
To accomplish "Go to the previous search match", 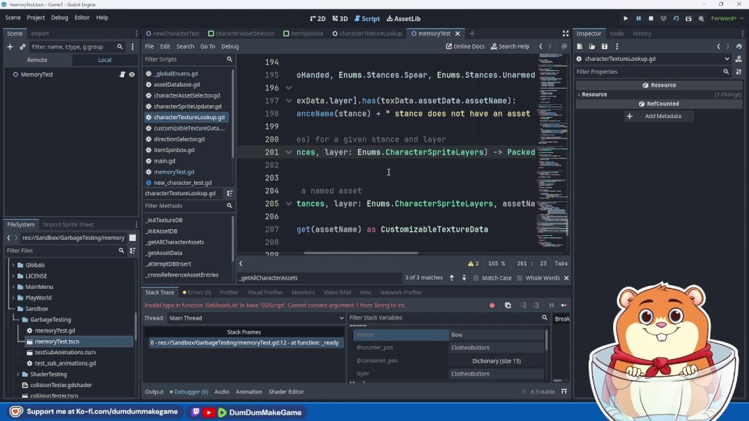I will (452, 278).
